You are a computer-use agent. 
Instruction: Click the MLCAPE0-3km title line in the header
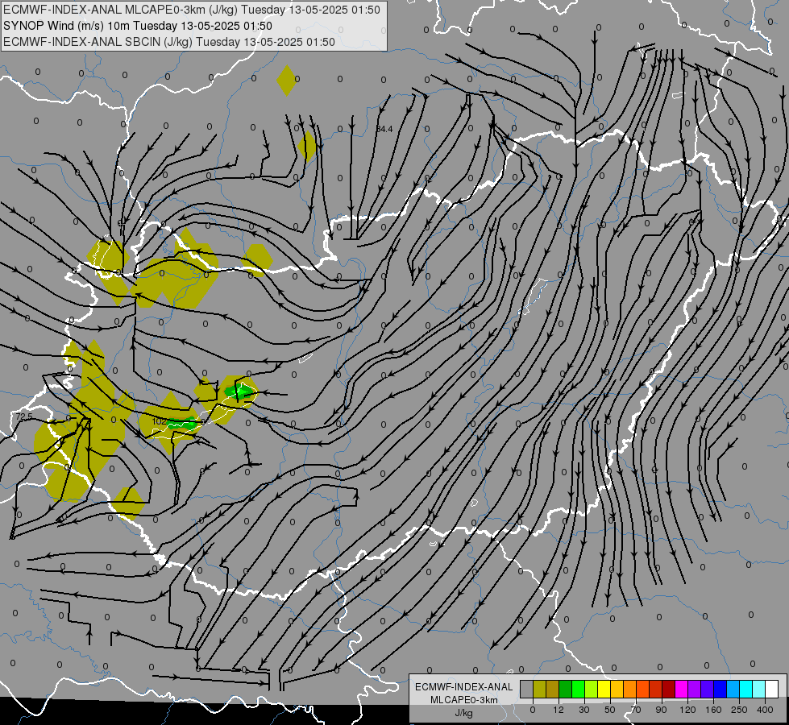191,10
